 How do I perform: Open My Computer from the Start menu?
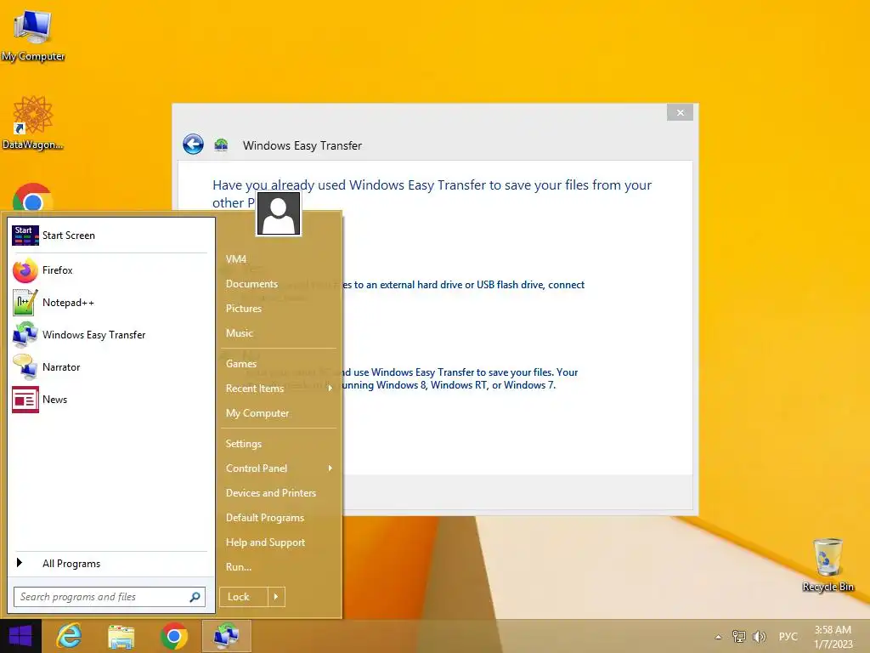257,413
